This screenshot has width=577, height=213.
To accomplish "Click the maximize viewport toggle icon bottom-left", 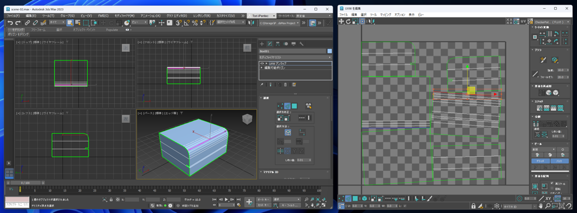I will [9, 173].
